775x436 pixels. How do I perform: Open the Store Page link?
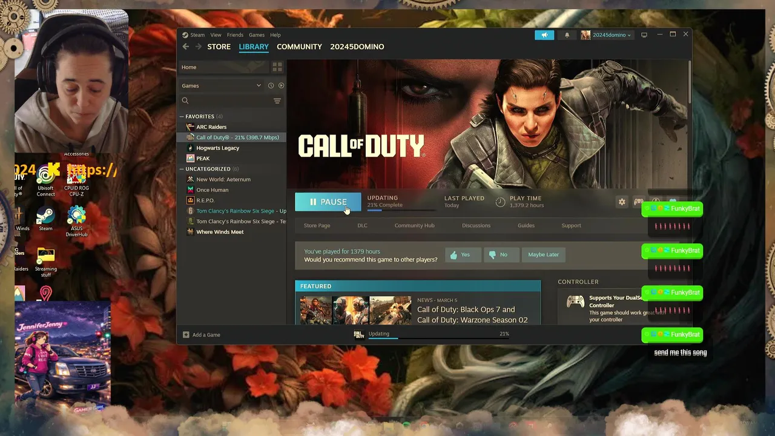pyautogui.click(x=317, y=225)
